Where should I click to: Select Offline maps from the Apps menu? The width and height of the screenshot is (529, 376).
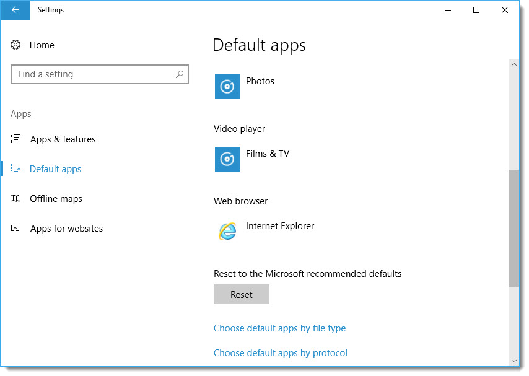[56, 198]
